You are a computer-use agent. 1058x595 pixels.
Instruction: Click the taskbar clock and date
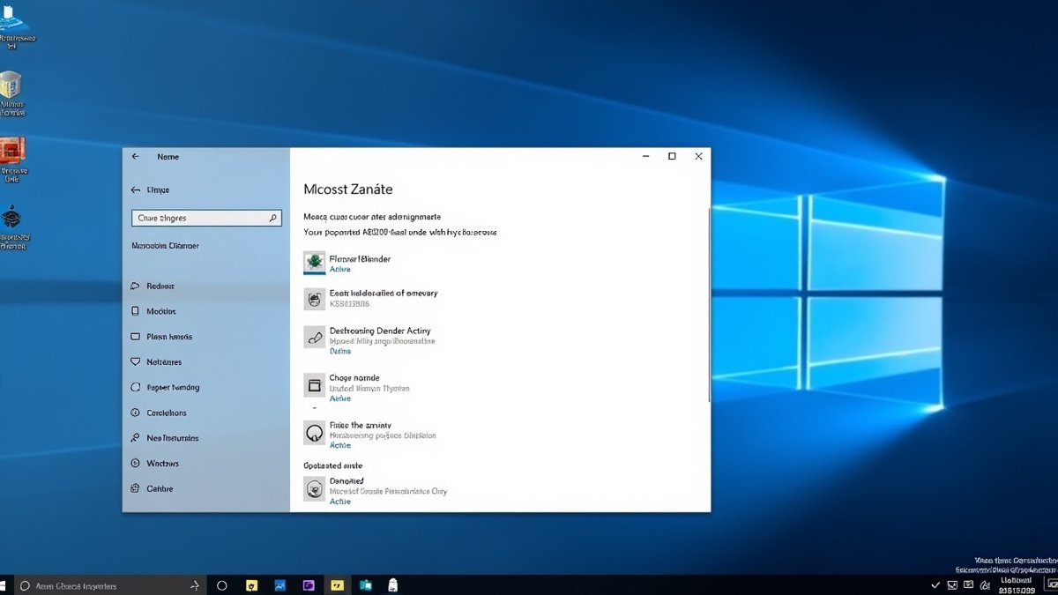(x=1016, y=585)
